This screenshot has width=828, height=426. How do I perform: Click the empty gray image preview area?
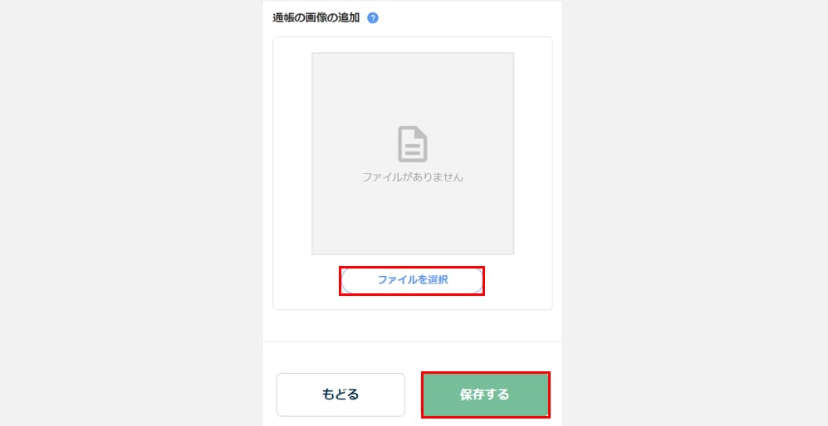413,153
